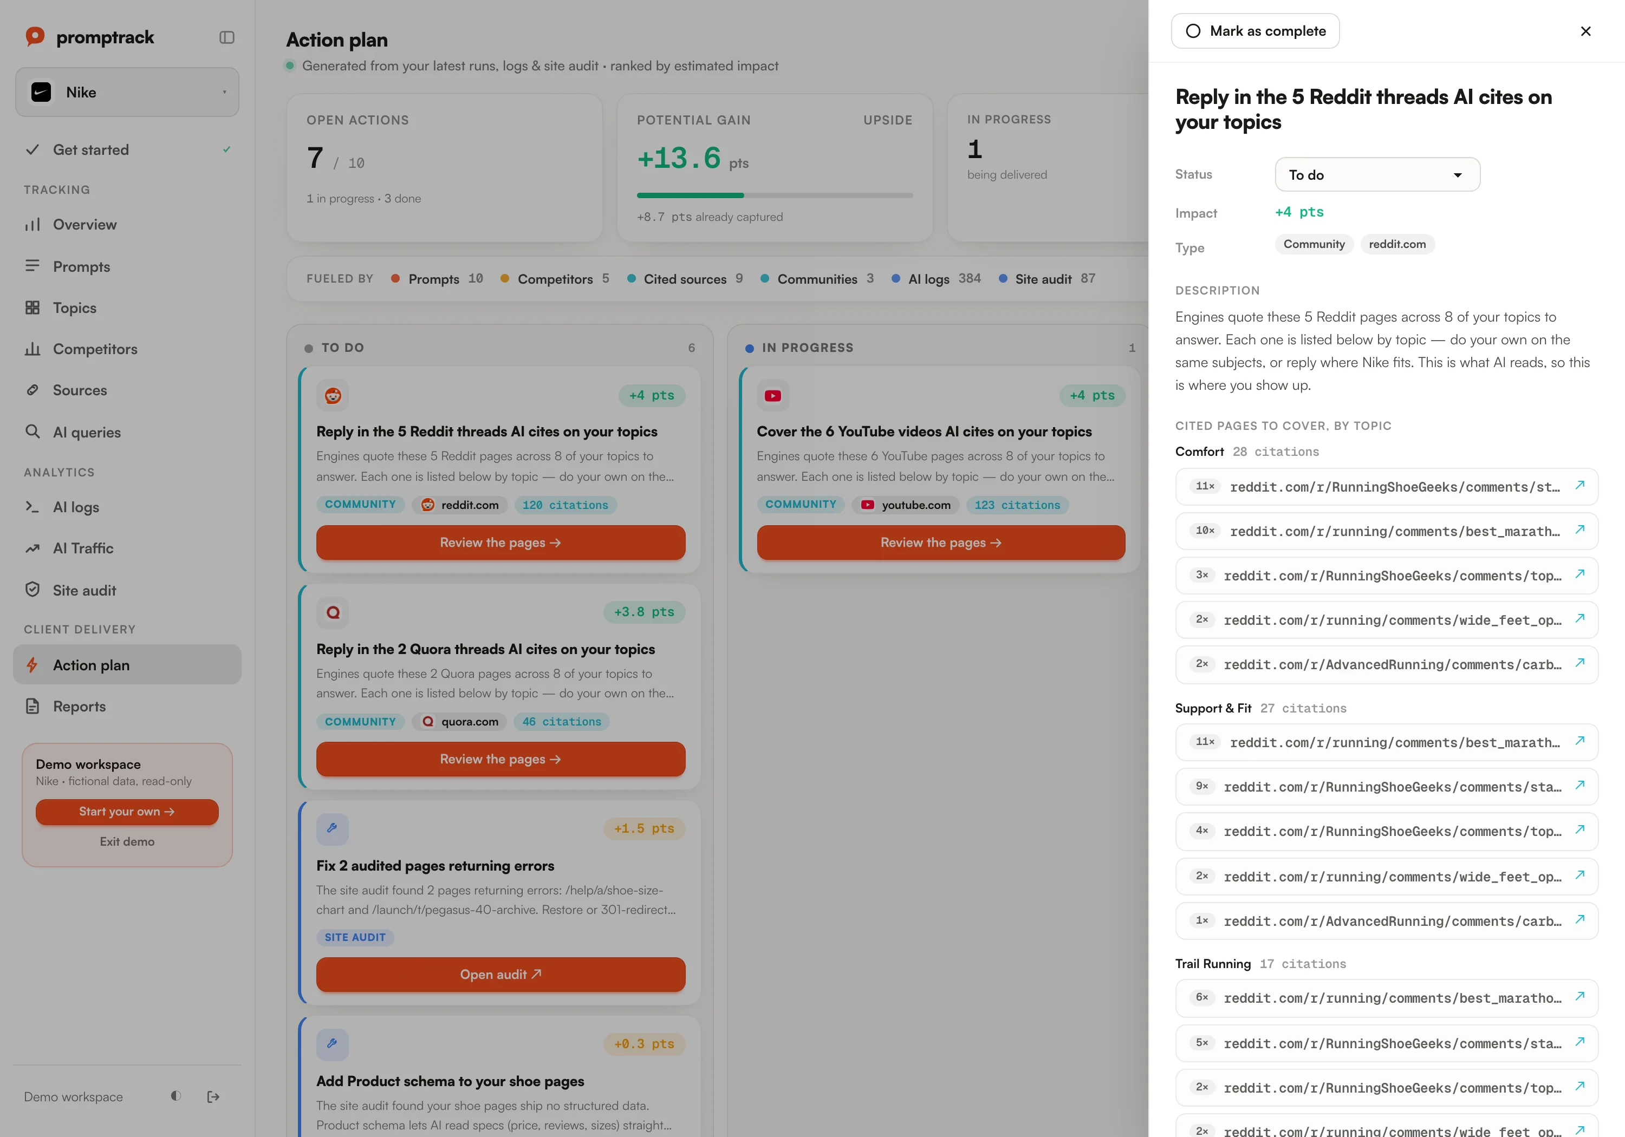Click the Reddit icon on first card
1625x1137 pixels.
[x=333, y=395]
